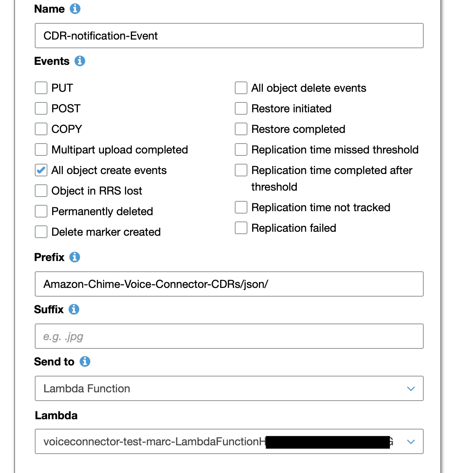Tick Replication time missed threshold checkbox

[241, 149]
